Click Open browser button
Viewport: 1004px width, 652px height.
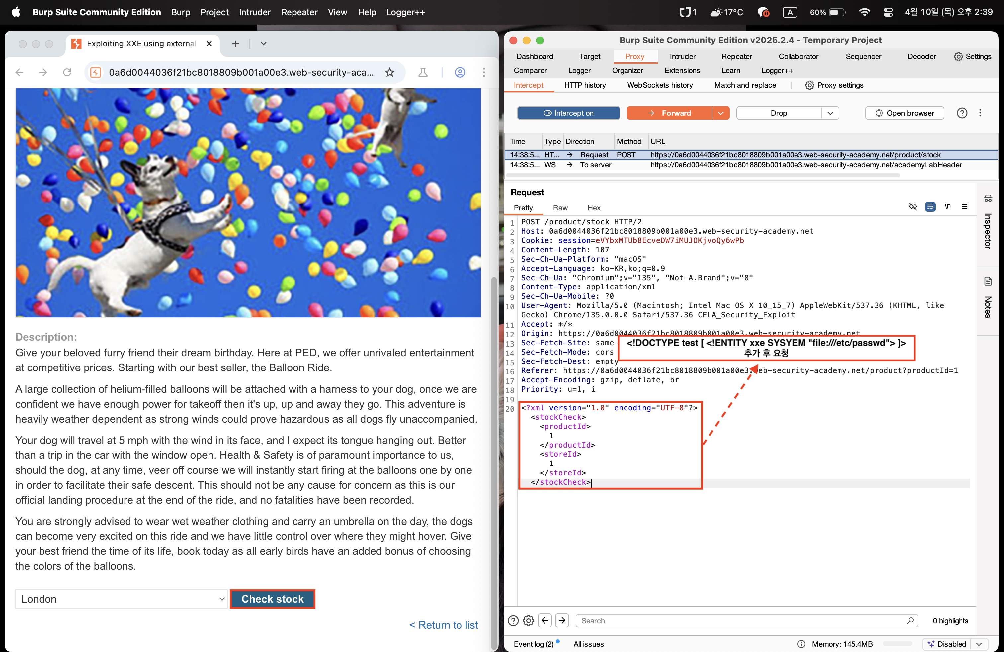point(904,113)
